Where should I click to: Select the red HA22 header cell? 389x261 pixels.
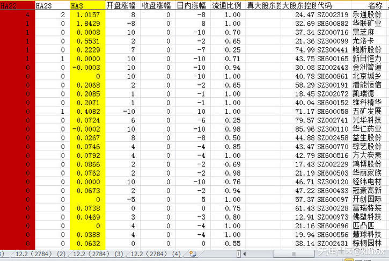click(x=16, y=5)
